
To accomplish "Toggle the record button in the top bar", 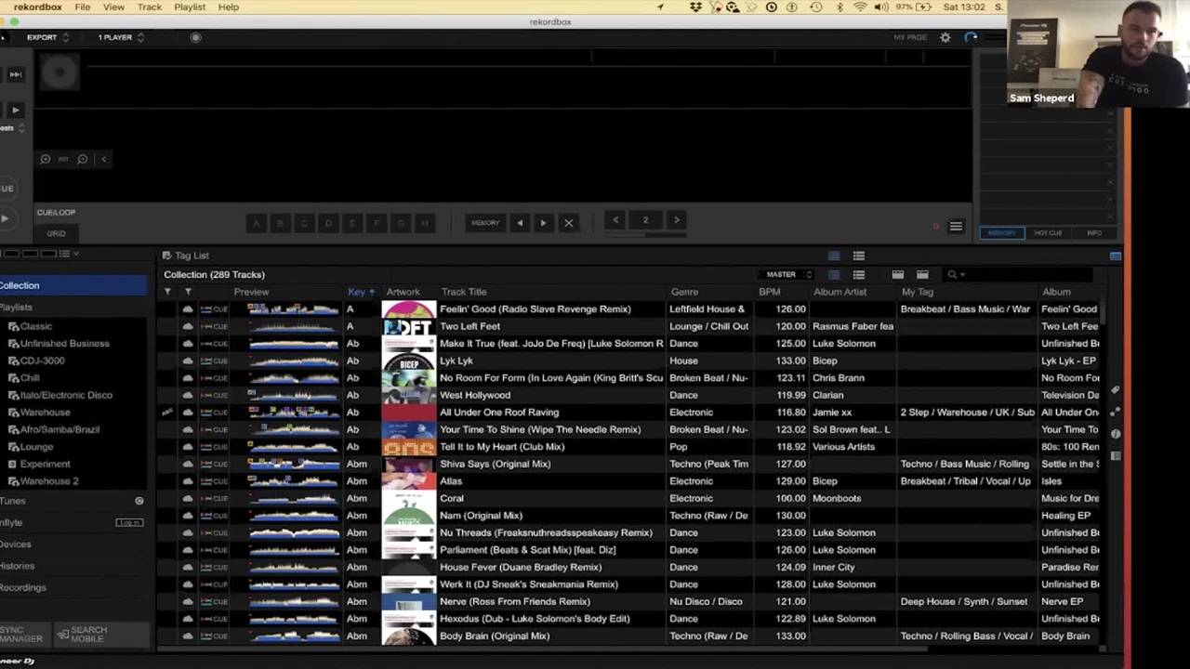I will 195,37.
